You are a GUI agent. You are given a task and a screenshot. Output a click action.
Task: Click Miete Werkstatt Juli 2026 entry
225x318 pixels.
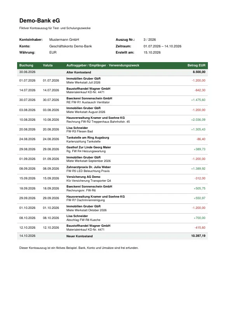(x=84, y=82)
